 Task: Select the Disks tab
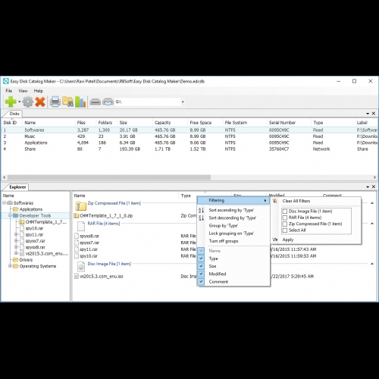pyautogui.click(x=14, y=114)
